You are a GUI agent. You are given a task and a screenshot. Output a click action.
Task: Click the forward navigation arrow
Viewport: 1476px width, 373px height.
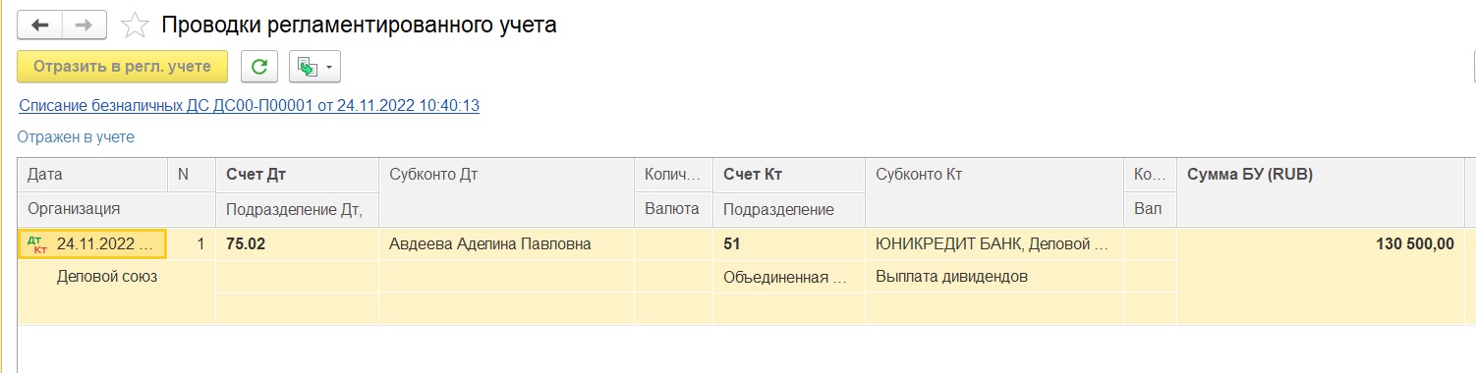86,25
